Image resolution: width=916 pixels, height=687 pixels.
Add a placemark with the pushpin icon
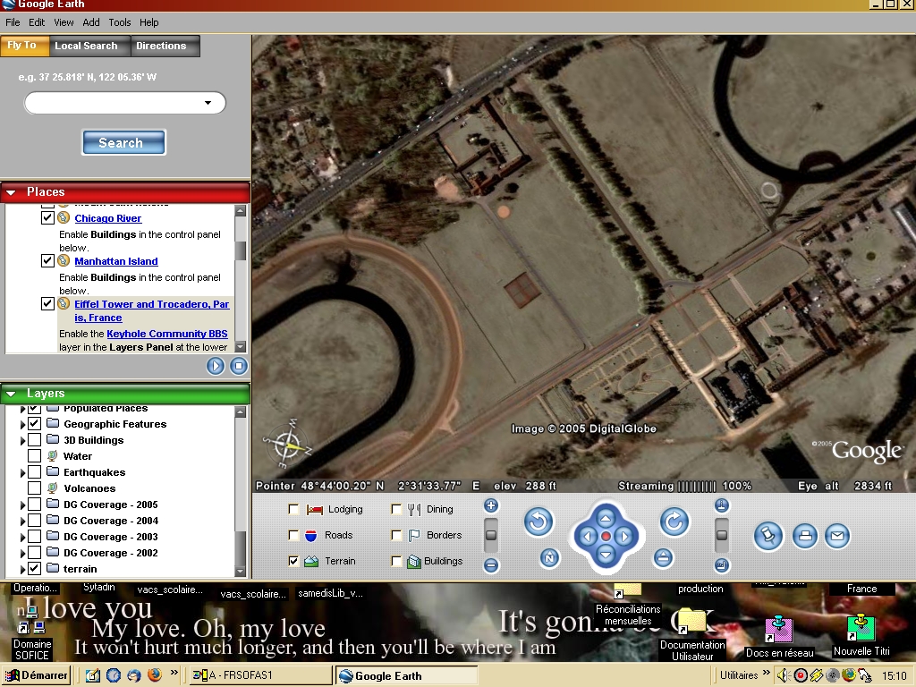pyautogui.click(x=768, y=536)
